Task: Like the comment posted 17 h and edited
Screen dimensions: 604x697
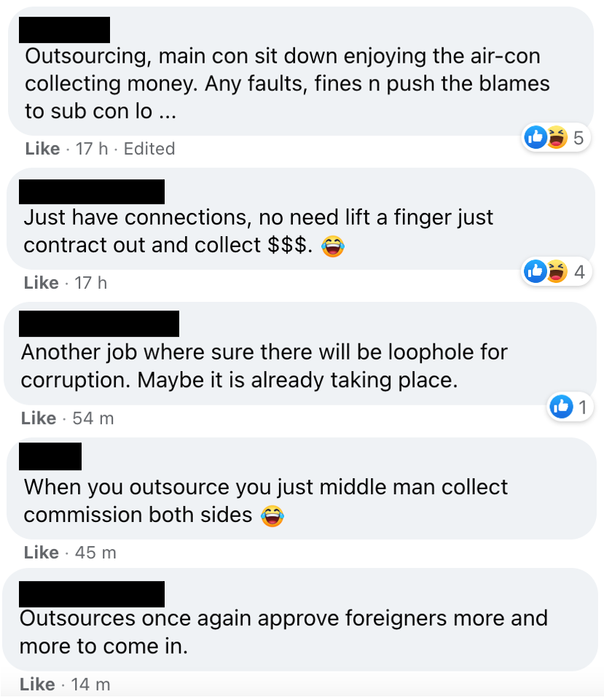Action: click(x=42, y=149)
